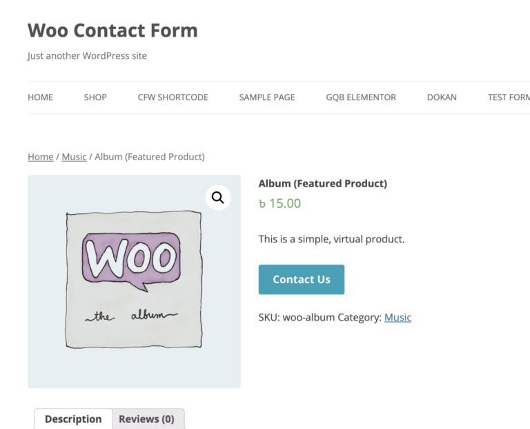Open the SAMPLE PAGE menu item
Screen dimensions: 530x429
point(266,97)
